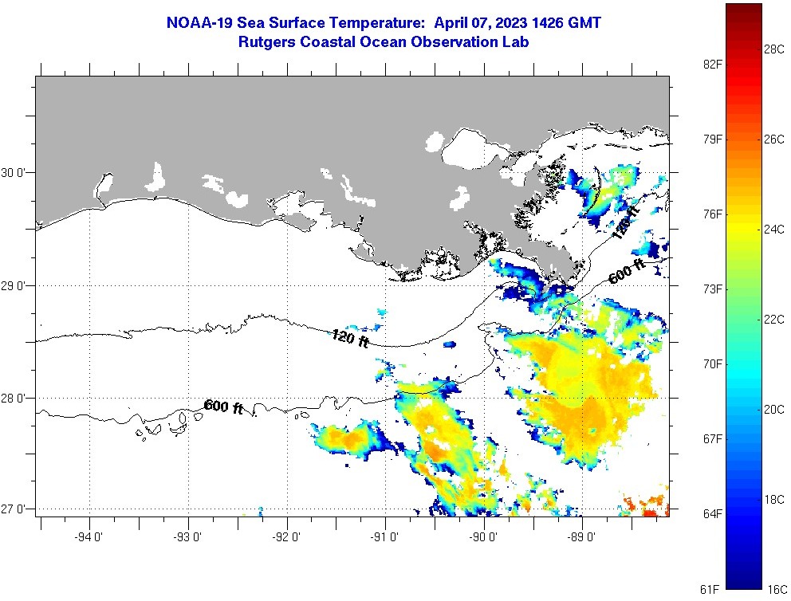
Task: Click the -93 0' longitude label
Action: tap(187, 537)
